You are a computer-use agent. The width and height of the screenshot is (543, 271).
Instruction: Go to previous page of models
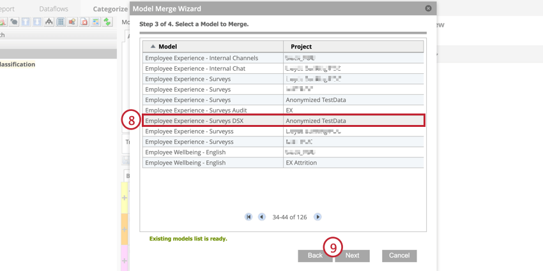pyautogui.click(x=261, y=217)
